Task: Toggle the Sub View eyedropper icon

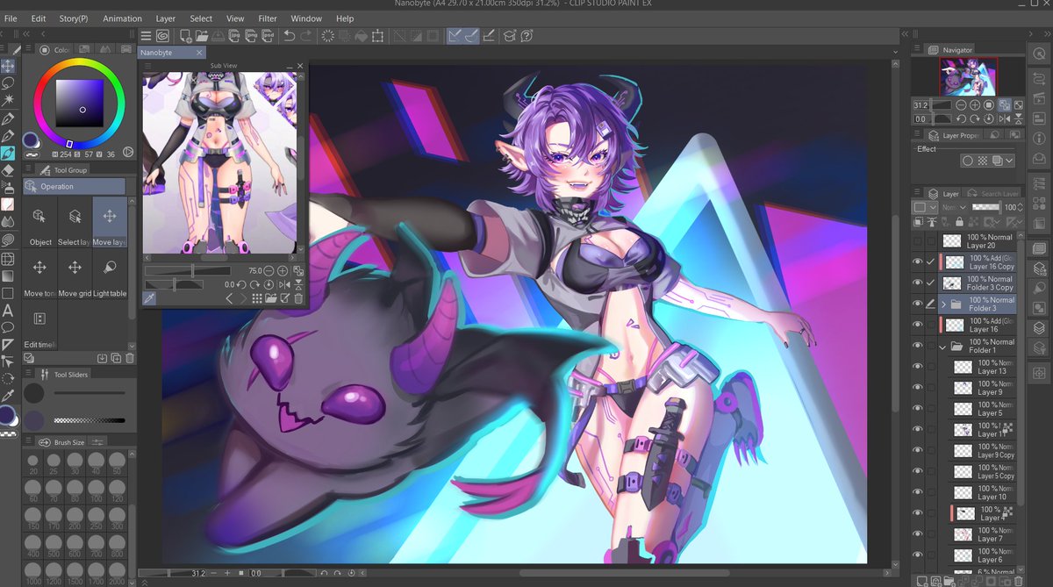Action: pyautogui.click(x=150, y=298)
